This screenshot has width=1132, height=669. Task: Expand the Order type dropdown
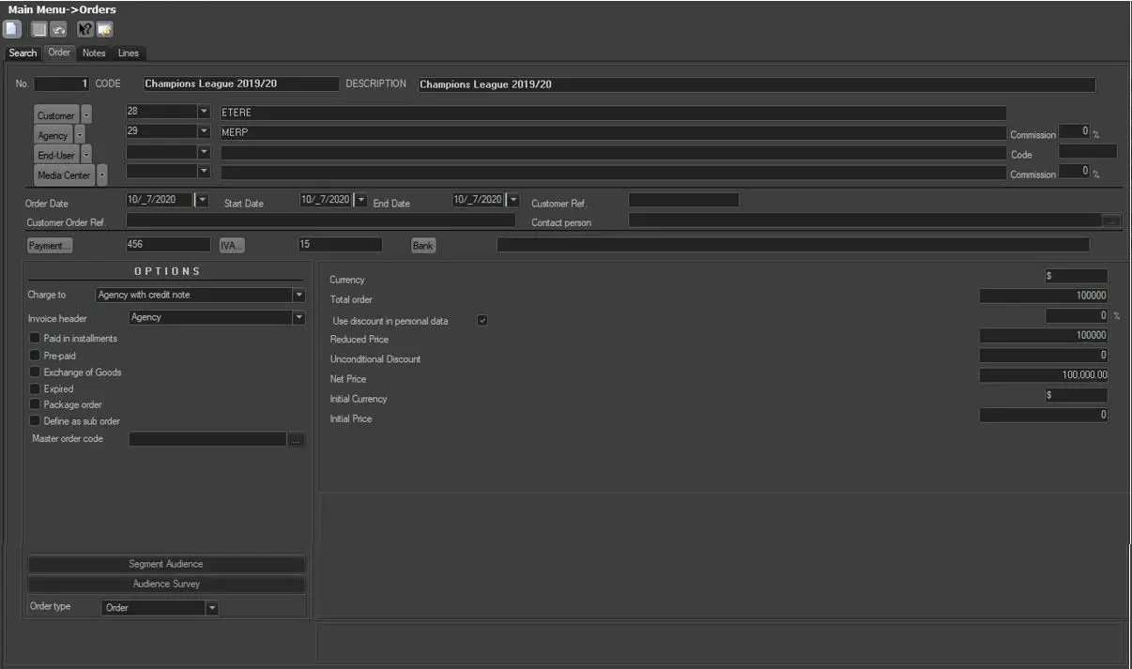[x=211, y=608]
